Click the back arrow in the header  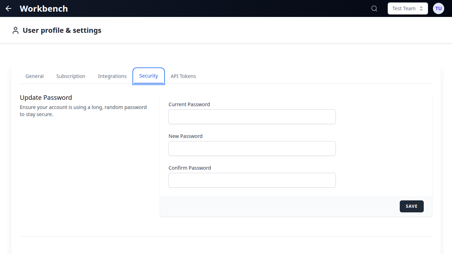(x=8, y=8)
